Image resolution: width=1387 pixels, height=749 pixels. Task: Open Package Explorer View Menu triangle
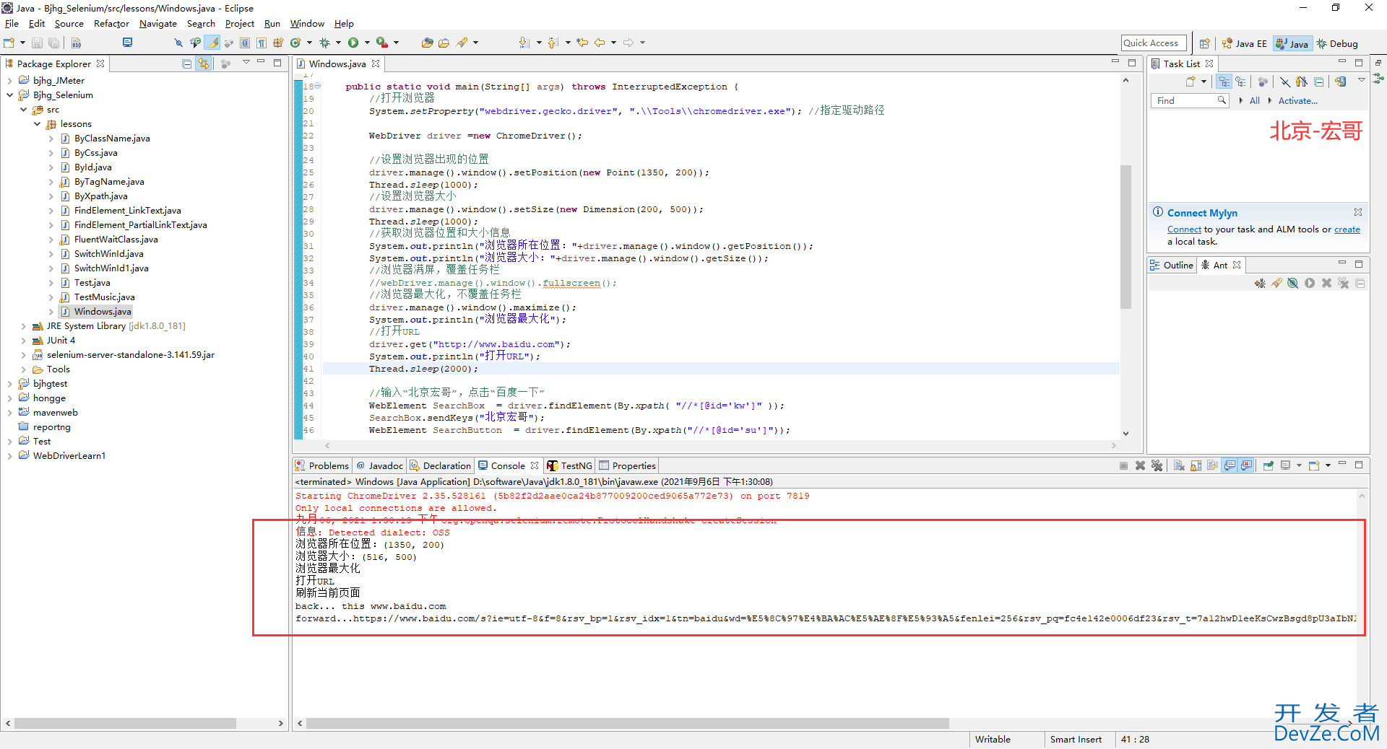click(x=246, y=63)
